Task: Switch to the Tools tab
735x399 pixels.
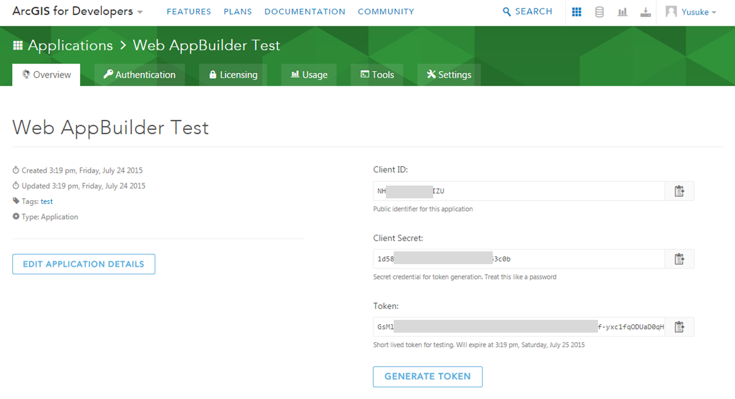Action: (x=377, y=75)
